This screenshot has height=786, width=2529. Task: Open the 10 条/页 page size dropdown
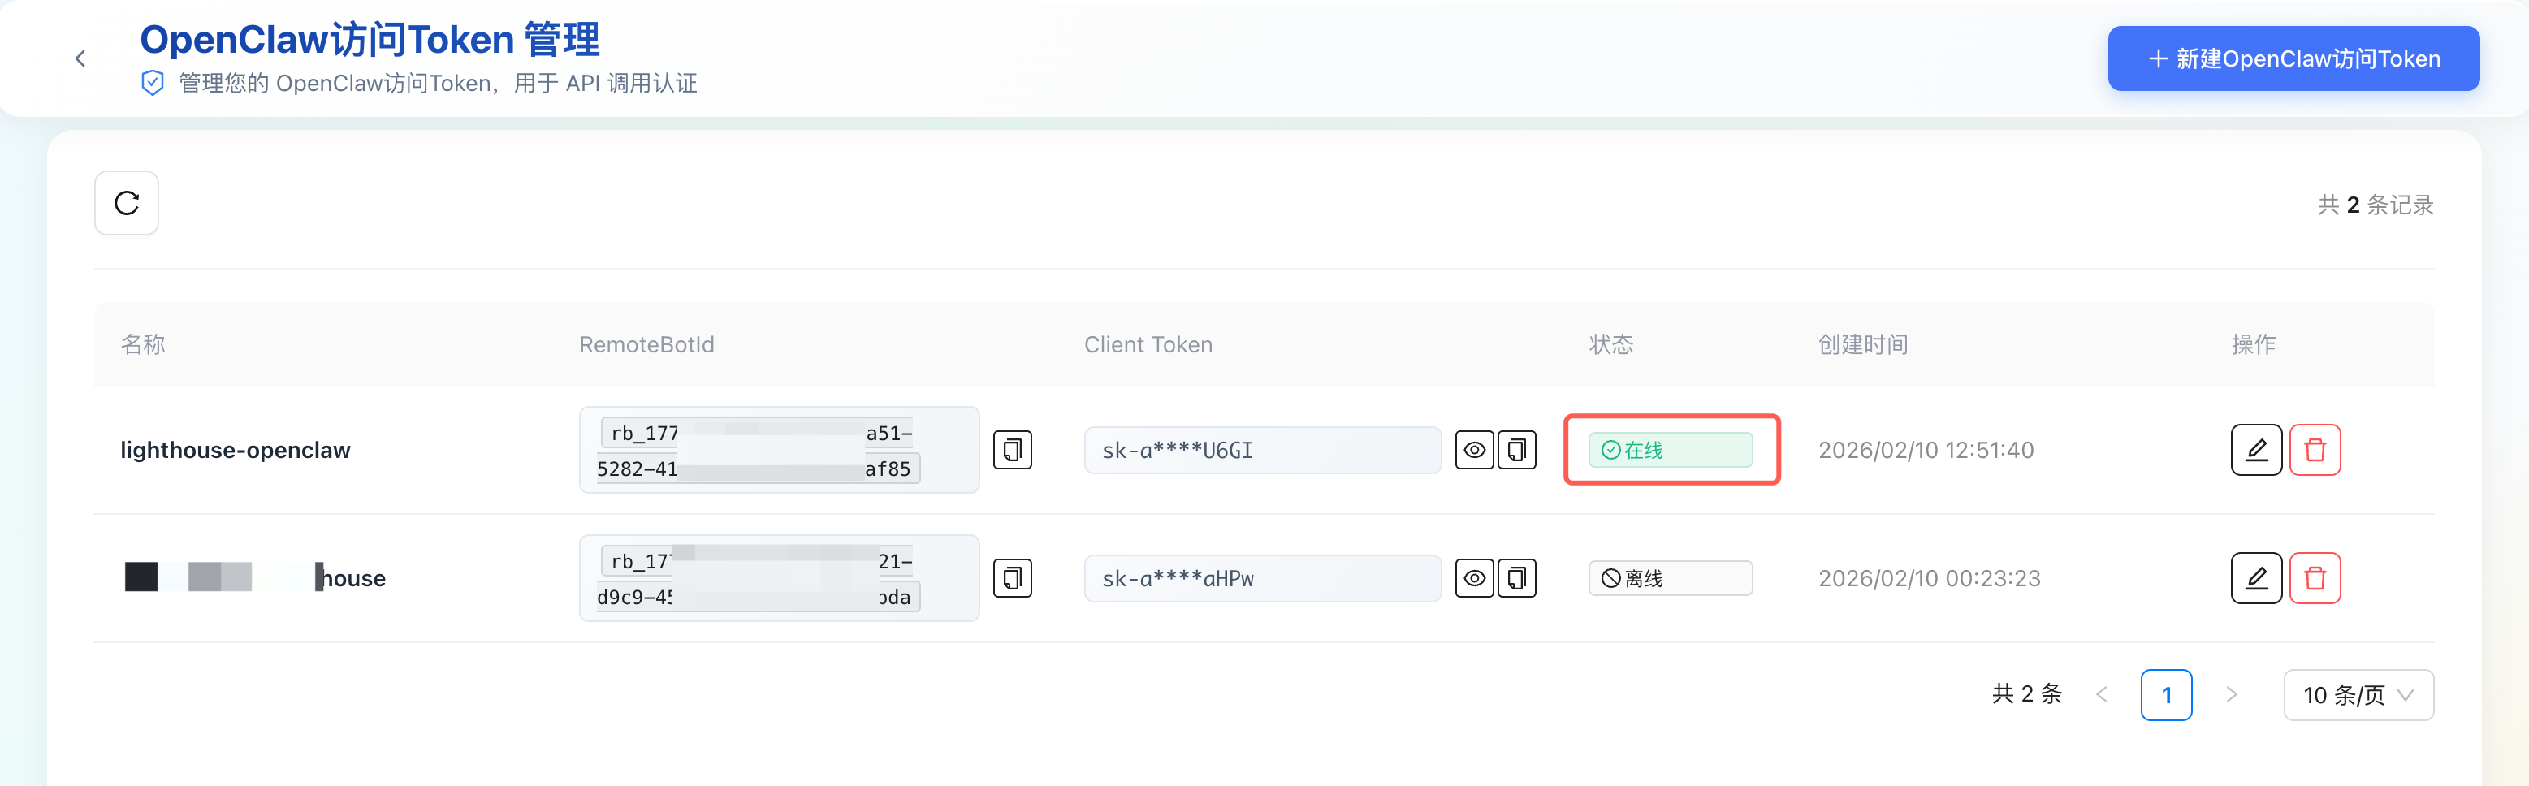[x=2358, y=695]
